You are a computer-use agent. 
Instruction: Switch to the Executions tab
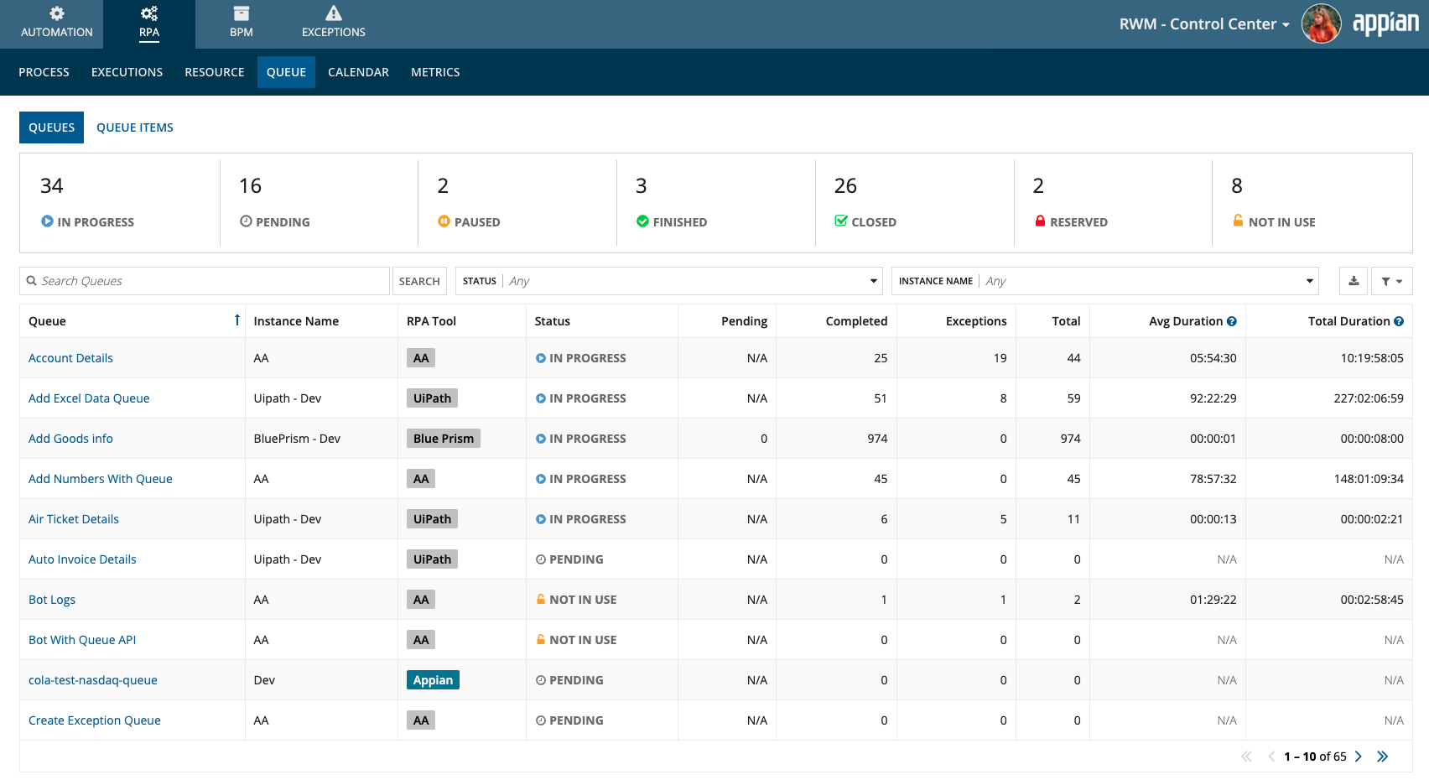pyautogui.click(x=127, y=72)
